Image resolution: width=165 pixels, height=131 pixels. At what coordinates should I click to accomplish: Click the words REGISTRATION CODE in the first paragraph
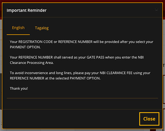pyautogui.click(x=36, y=42)
